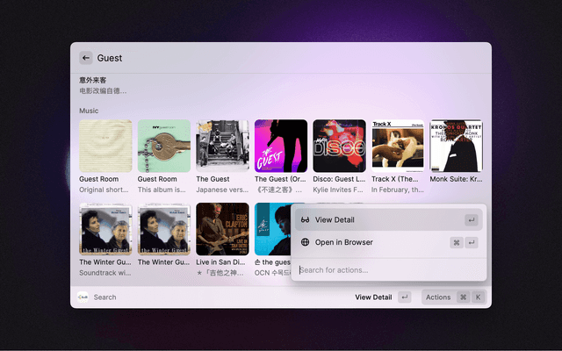Select the Guest Room album with key cover
This screenshot has width=562, height=351.
[x=164, y=147]
